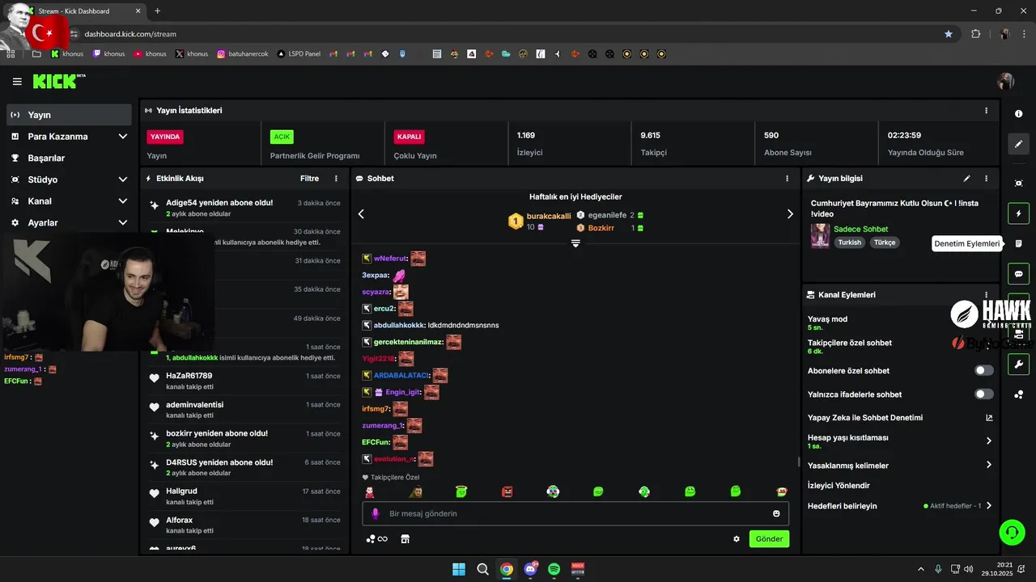Open Kanal Eylemleri three-dot menu

986,295
